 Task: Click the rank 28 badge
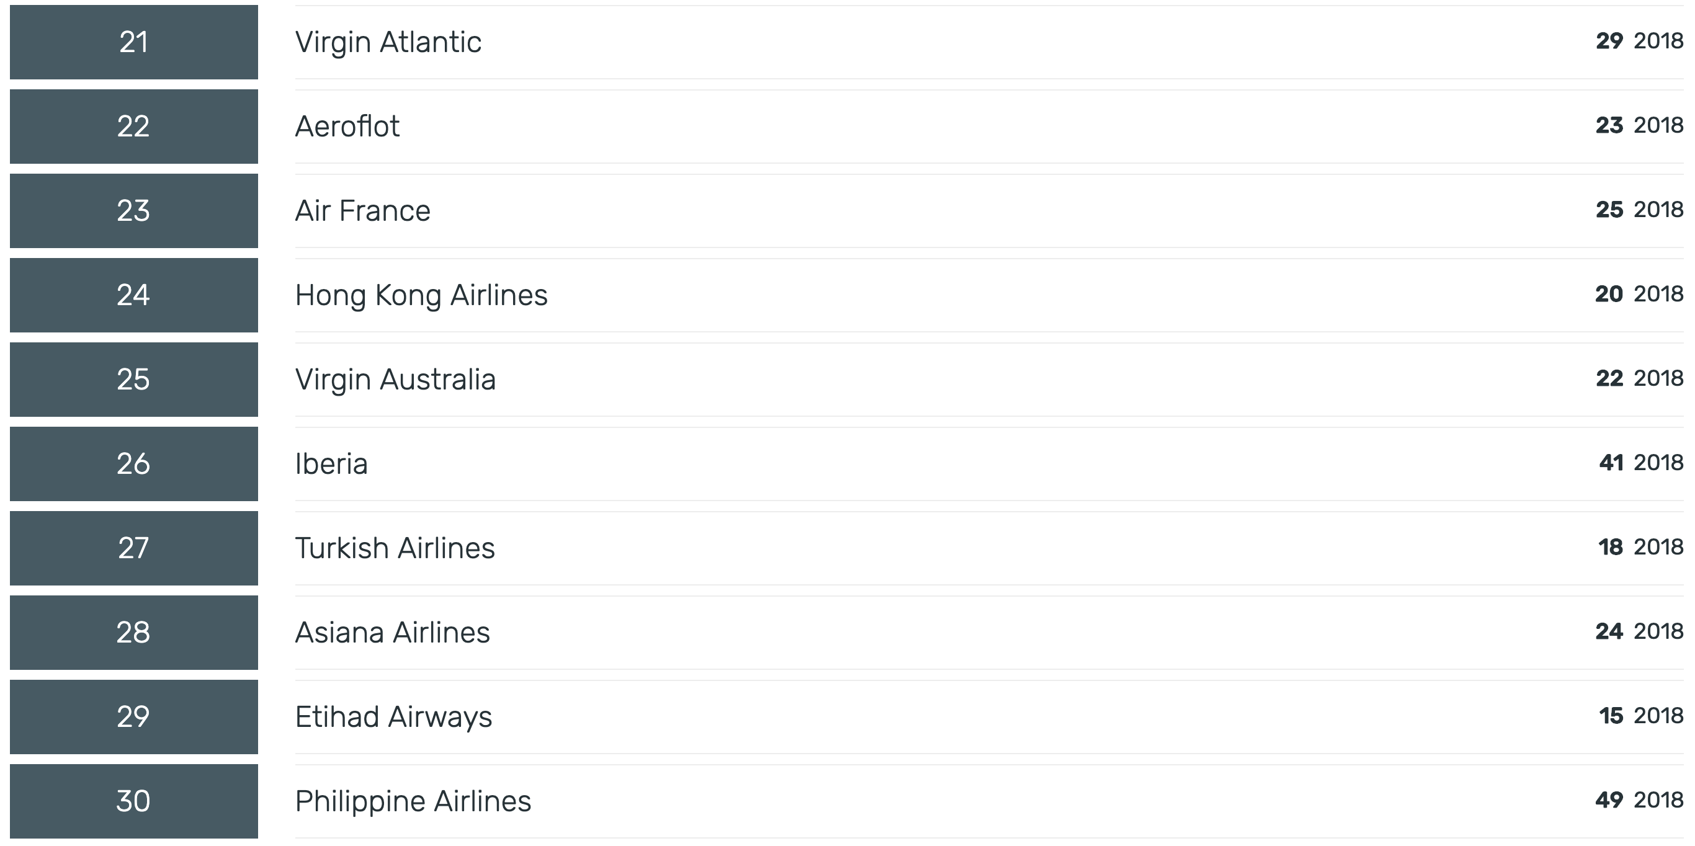[x=133, y=632]
